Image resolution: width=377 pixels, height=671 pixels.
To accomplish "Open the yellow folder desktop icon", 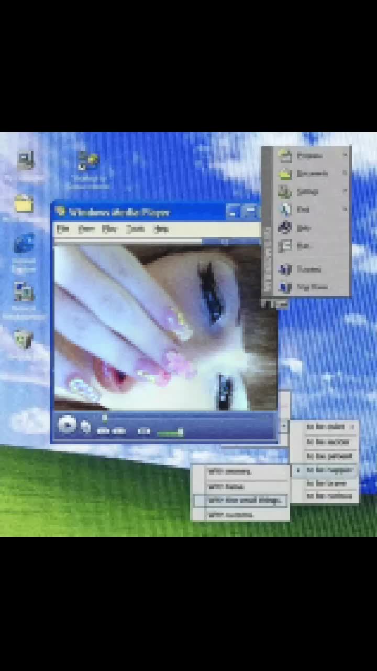I will (24, 203).
